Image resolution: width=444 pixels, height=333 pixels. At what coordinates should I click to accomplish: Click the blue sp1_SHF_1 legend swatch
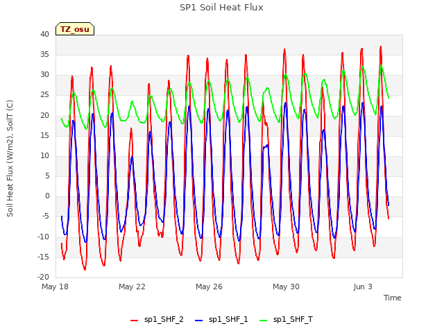point(199,321)
